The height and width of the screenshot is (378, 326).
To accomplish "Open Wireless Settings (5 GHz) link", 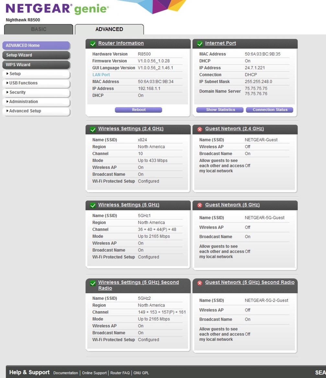I will click(129, 205).
